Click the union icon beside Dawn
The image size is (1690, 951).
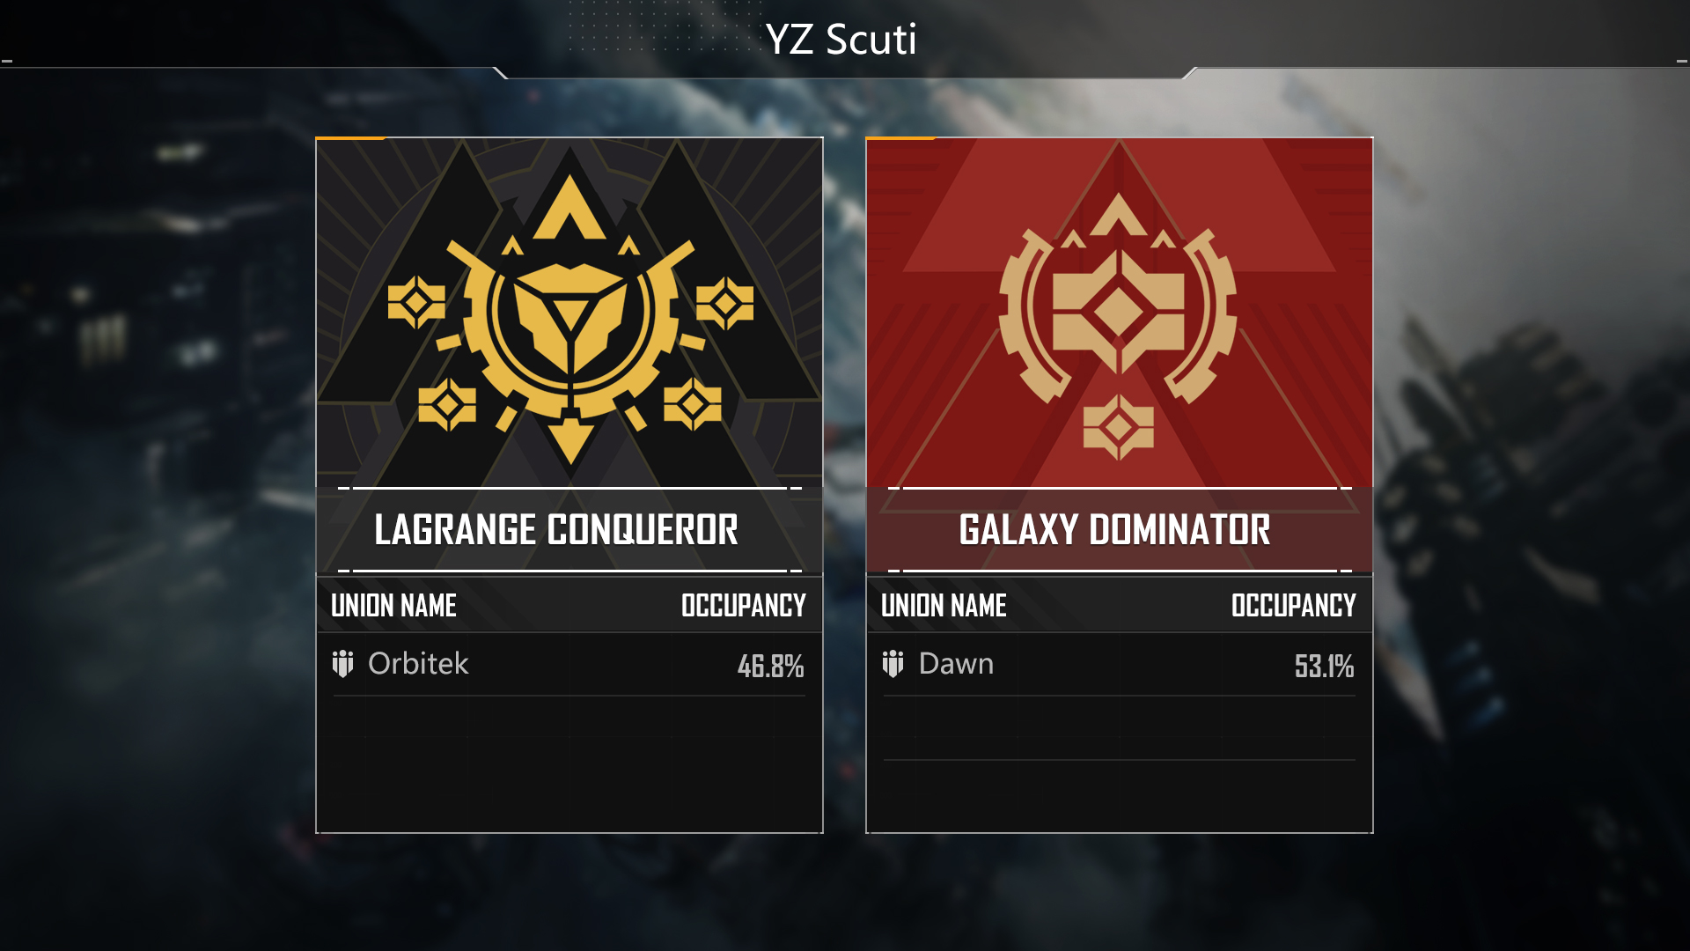click(x=893, y=664)
